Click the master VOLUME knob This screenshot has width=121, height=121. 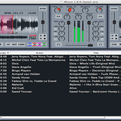pos(99,10)
